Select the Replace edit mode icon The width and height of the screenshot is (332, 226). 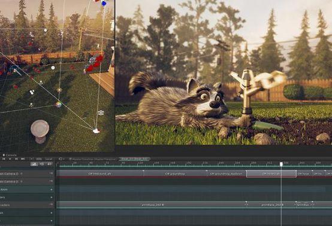(x=49, y=164)
